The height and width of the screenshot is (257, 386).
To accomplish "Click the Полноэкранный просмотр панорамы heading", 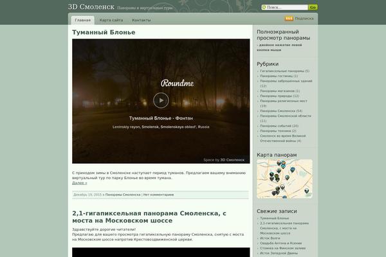I will point(283,35).
